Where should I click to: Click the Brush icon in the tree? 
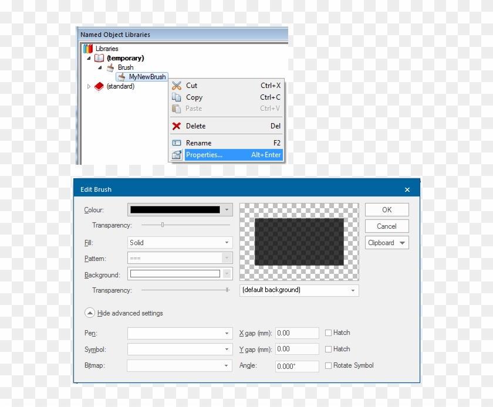coord(110,67)
